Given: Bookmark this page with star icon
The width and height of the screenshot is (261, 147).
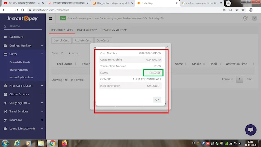Looking at the screenshot, I should click(243, 10).
